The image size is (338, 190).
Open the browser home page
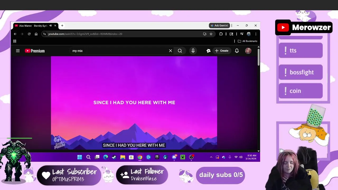36,34
